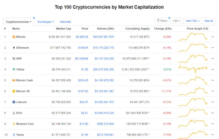Click the View All button
The width and height of the screenshot is (219, 139).
[x=208, y=21]
